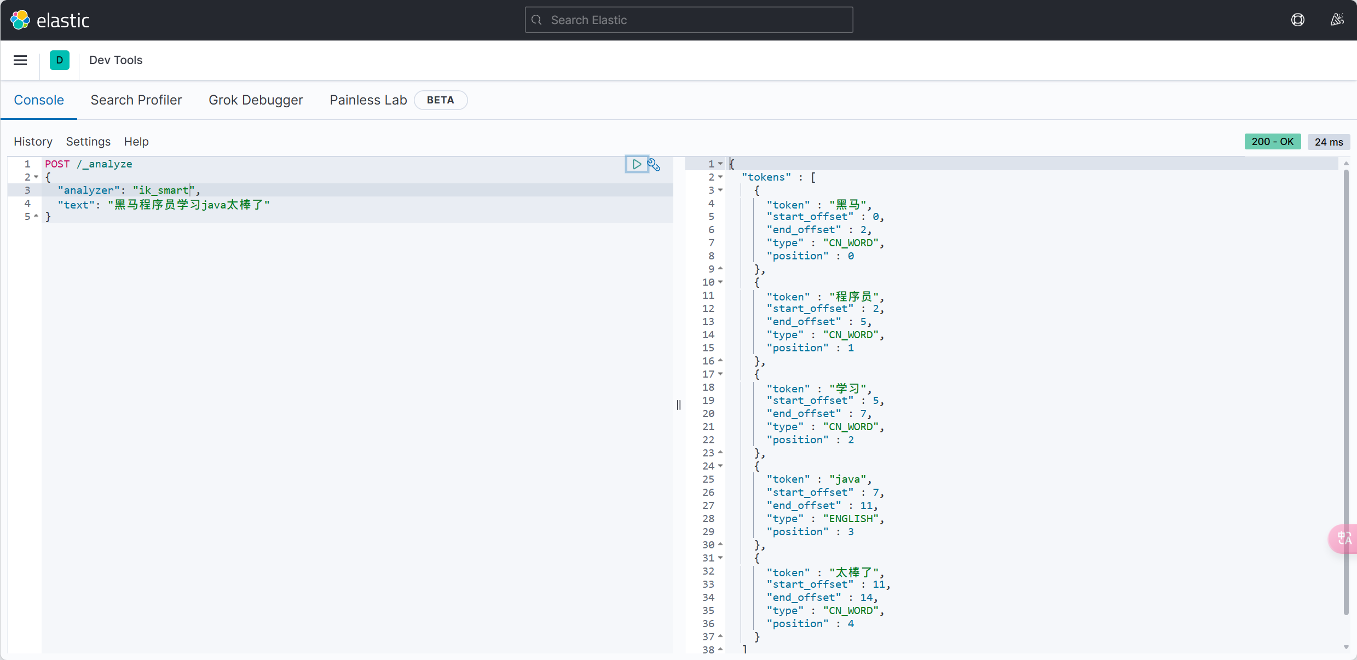Focus the Search Elastic field
Image resolution: width=1357 pixels, height=660 pixels.
click(689, 20)
